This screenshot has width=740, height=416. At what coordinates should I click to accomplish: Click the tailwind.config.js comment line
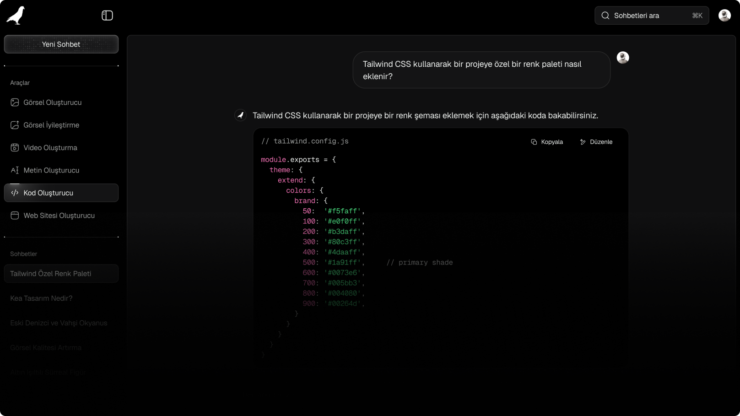pyautogui.click(x=305, y=141)
